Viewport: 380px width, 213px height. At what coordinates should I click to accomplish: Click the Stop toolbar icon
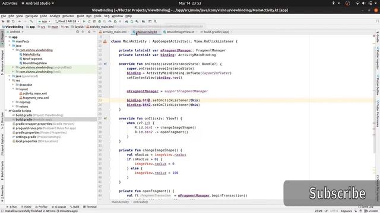(120, 21)
